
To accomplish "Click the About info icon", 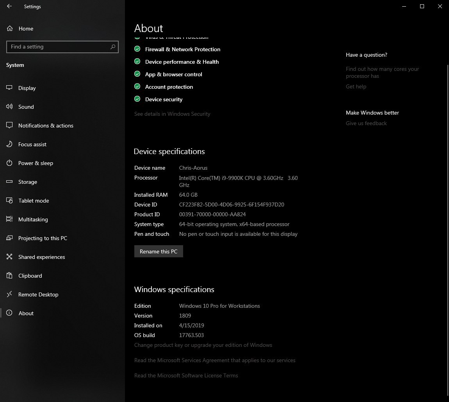I will [9, 313].
